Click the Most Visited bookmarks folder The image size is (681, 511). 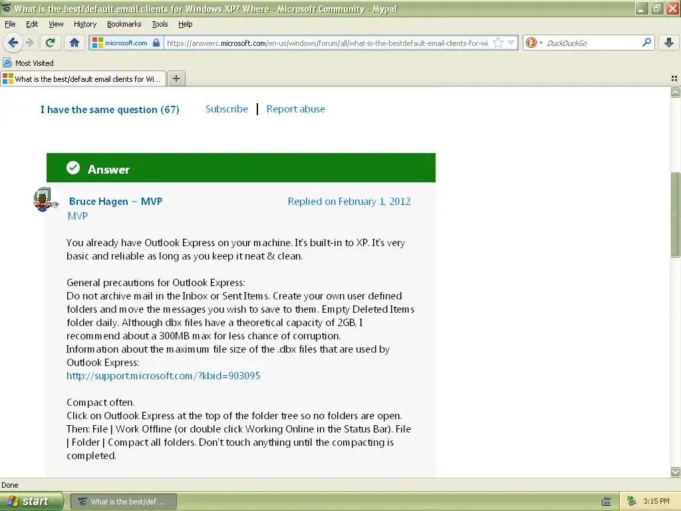coord(29,63)
